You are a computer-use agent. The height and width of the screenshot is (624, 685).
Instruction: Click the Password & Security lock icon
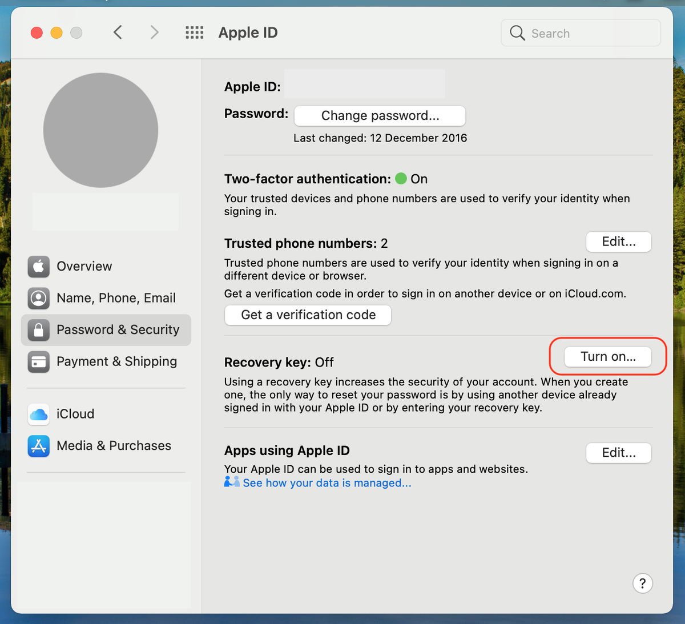[38, 330]
